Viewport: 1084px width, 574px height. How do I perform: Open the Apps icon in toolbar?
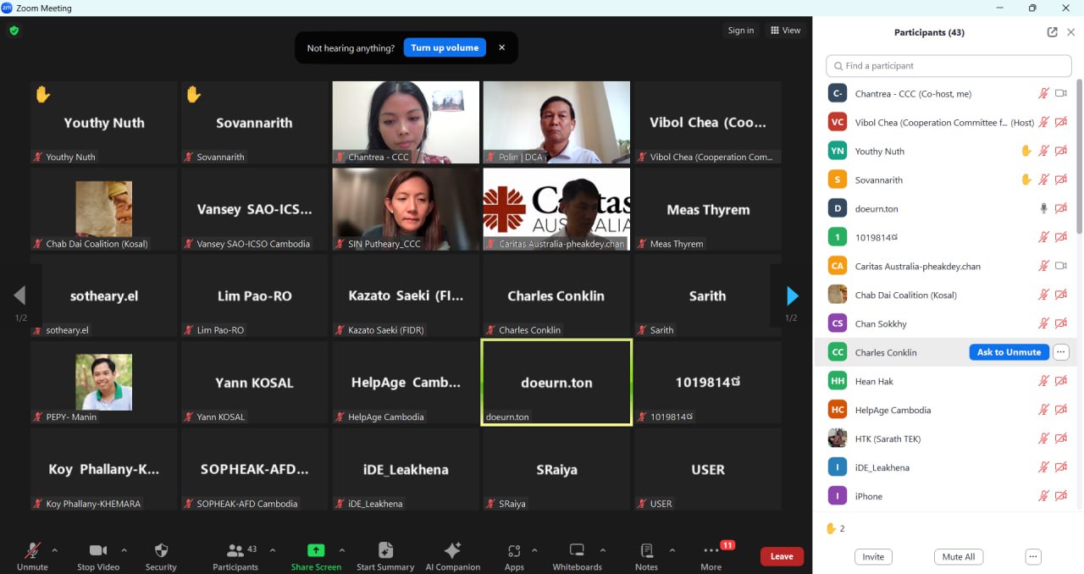[514, 551]
